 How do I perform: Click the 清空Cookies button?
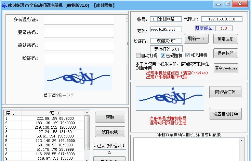[226, 68]
